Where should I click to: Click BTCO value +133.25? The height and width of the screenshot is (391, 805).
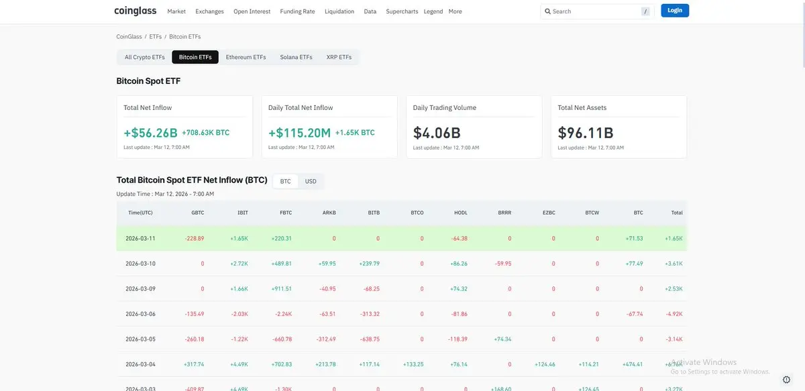coord(414,364)
